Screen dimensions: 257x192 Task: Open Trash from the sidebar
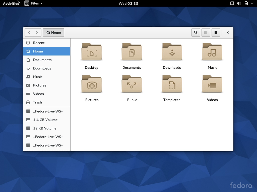[x=38, y=102]
